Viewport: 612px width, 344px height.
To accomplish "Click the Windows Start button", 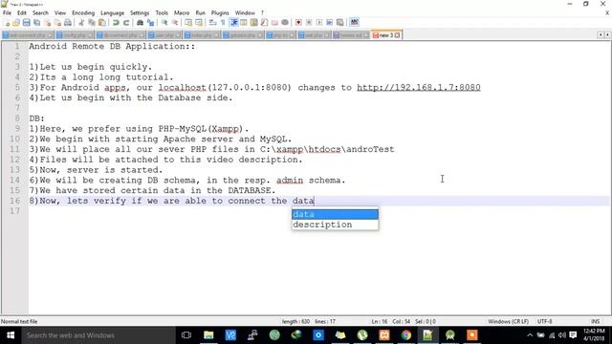I will [x=11, y=335].
